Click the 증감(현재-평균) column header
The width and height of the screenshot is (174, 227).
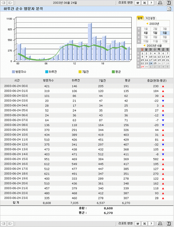tap(157, 81)
